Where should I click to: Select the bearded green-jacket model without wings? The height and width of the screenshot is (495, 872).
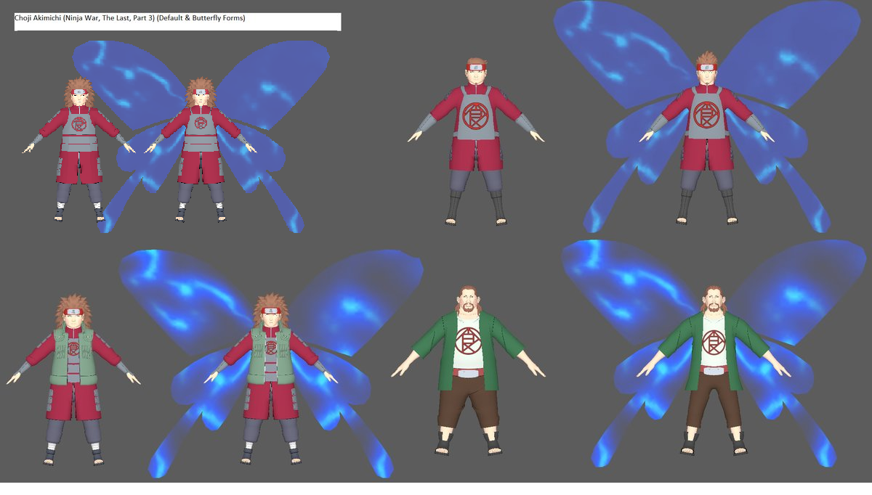pos(468,370)
